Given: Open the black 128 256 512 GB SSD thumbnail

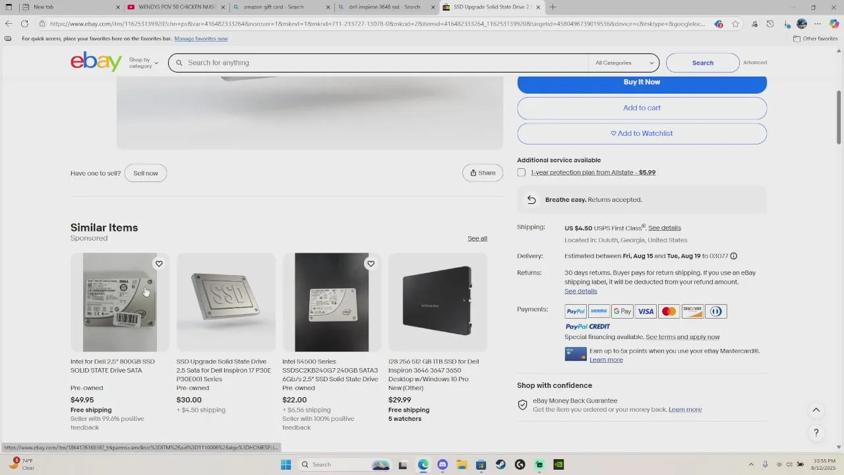Looking at the screenshot, I should point(438,302).
